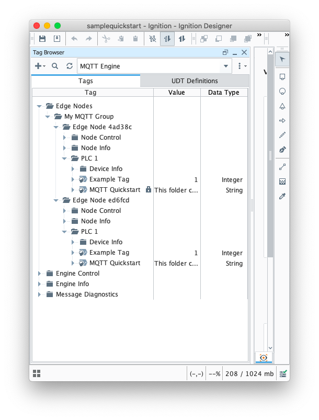Switch to UDT Definitions tab
Screen dimensions: 319x420
(x=195, y=81)
